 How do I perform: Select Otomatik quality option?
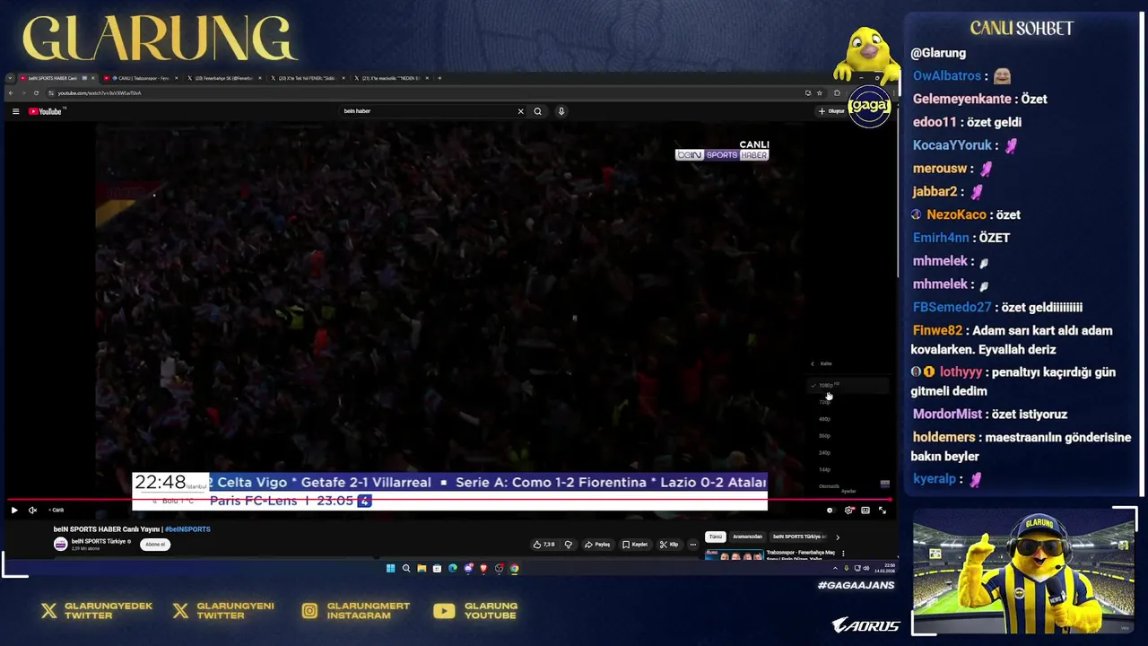pyautogui.click(x=848, y=486)
